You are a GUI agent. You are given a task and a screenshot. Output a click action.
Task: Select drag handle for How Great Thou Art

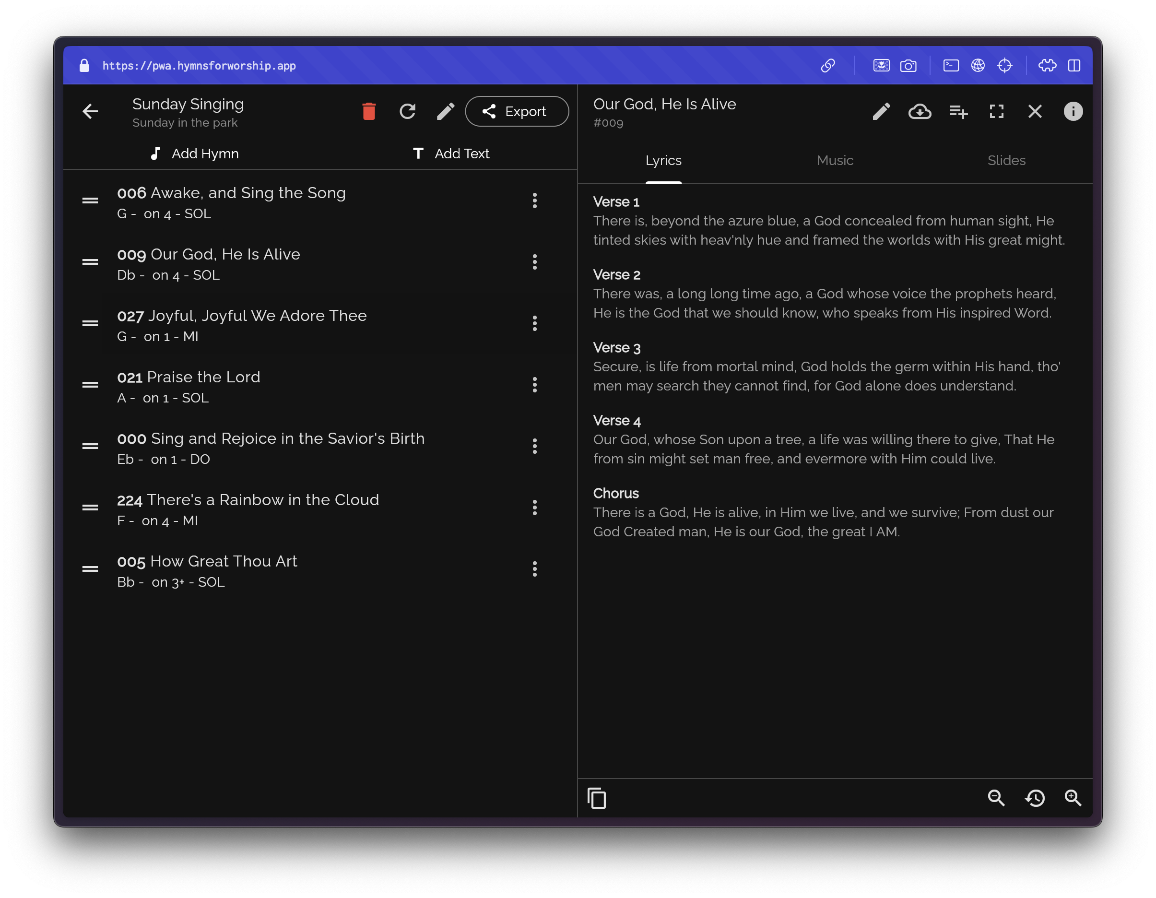pyautogui.click(x=90, y=569)
